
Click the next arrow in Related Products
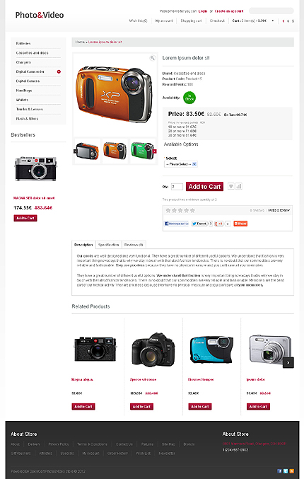288,362
